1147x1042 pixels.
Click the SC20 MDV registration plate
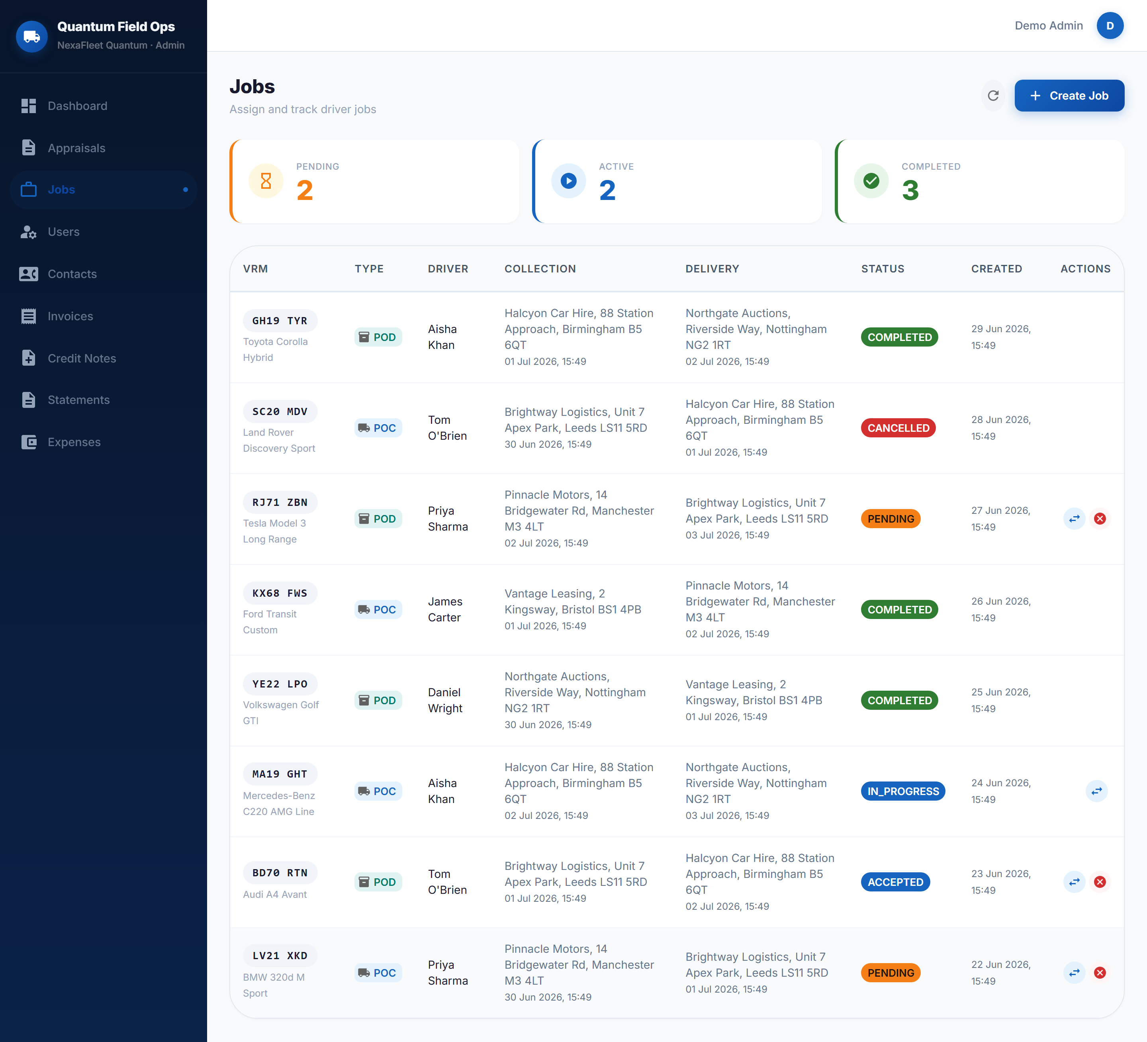pos(280,411)
